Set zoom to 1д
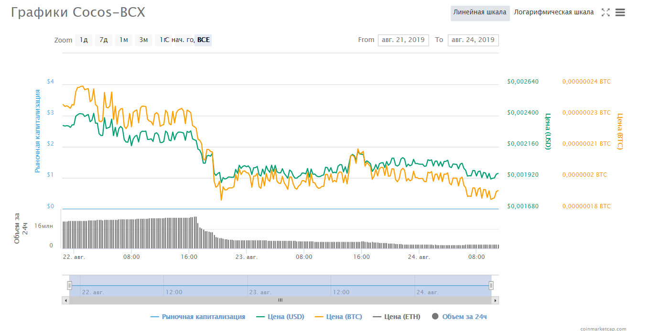 click(84, 40)
